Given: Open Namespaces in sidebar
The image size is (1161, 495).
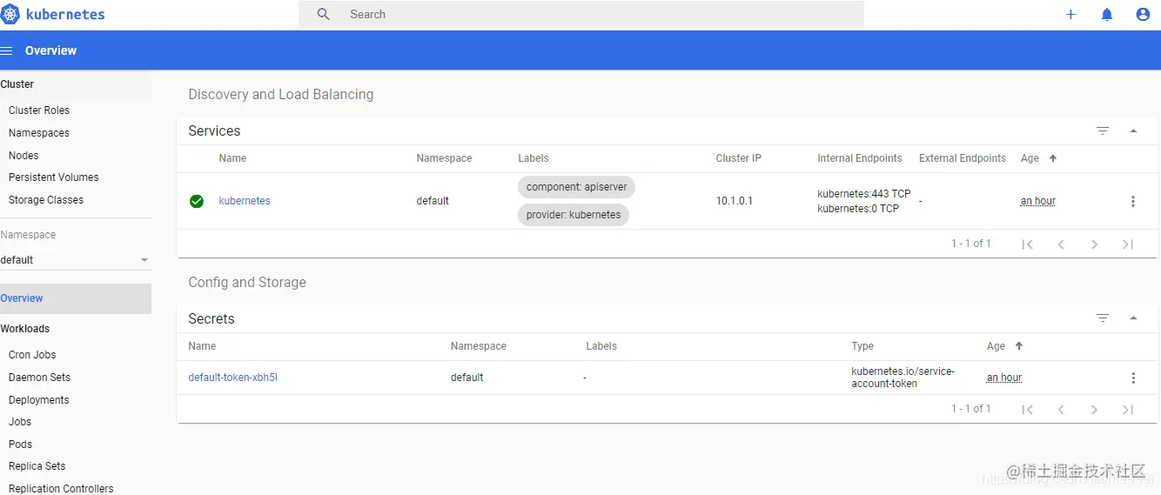Looking at the screenshot, I should pos(39,133).
